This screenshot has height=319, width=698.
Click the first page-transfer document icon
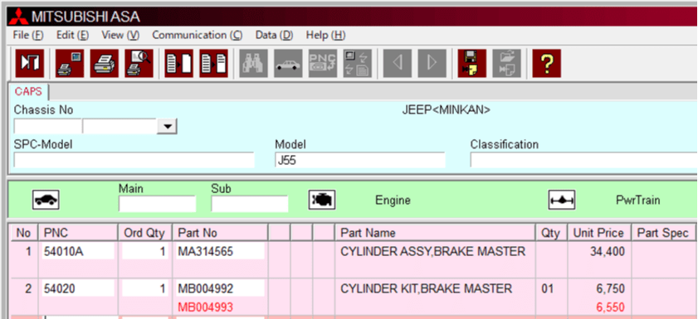tap(178, 63)
